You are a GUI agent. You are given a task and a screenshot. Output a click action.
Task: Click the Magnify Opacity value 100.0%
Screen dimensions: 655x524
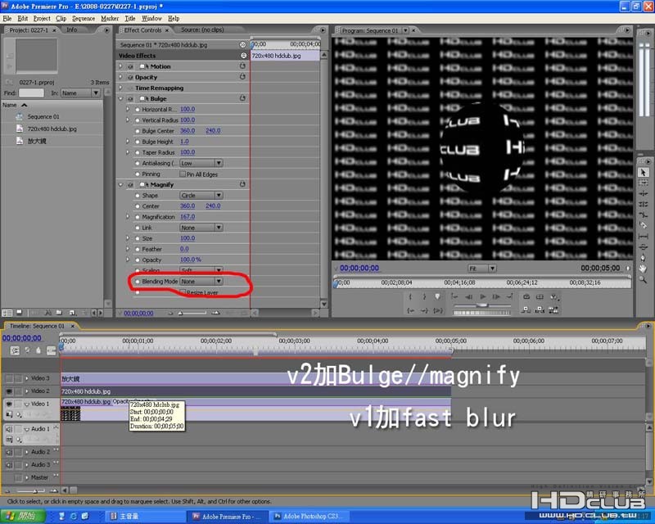click(x=191, y=260)
